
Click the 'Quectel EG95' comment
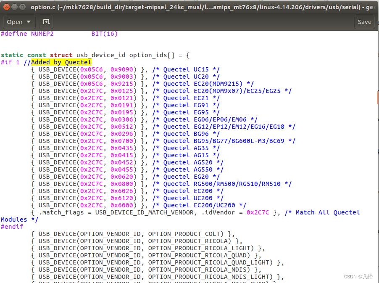tap(186, 112)
